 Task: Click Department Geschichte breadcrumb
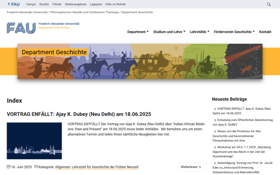(137, 12)
